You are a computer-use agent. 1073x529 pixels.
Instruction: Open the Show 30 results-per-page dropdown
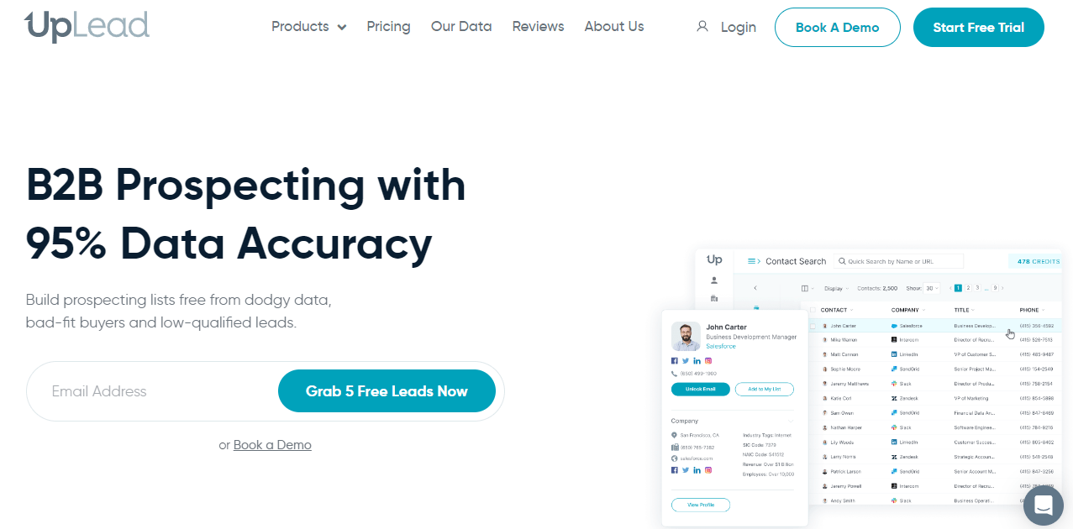(x=928, y=287)
